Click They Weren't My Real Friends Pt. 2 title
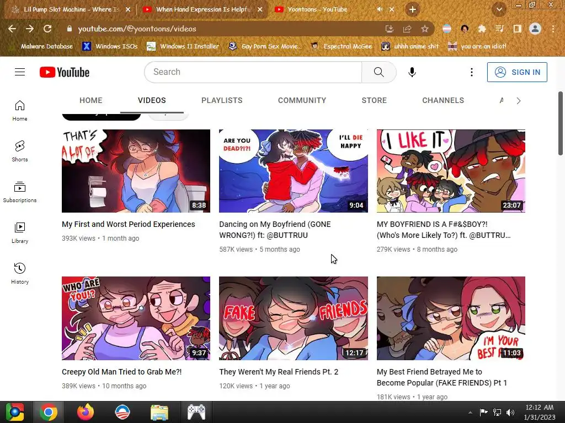This screenshot has height=423, width=565. (x=279, y=372)
